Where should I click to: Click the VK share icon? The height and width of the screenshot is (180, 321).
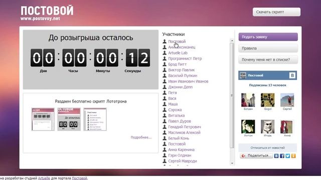[x=276, y=156]
